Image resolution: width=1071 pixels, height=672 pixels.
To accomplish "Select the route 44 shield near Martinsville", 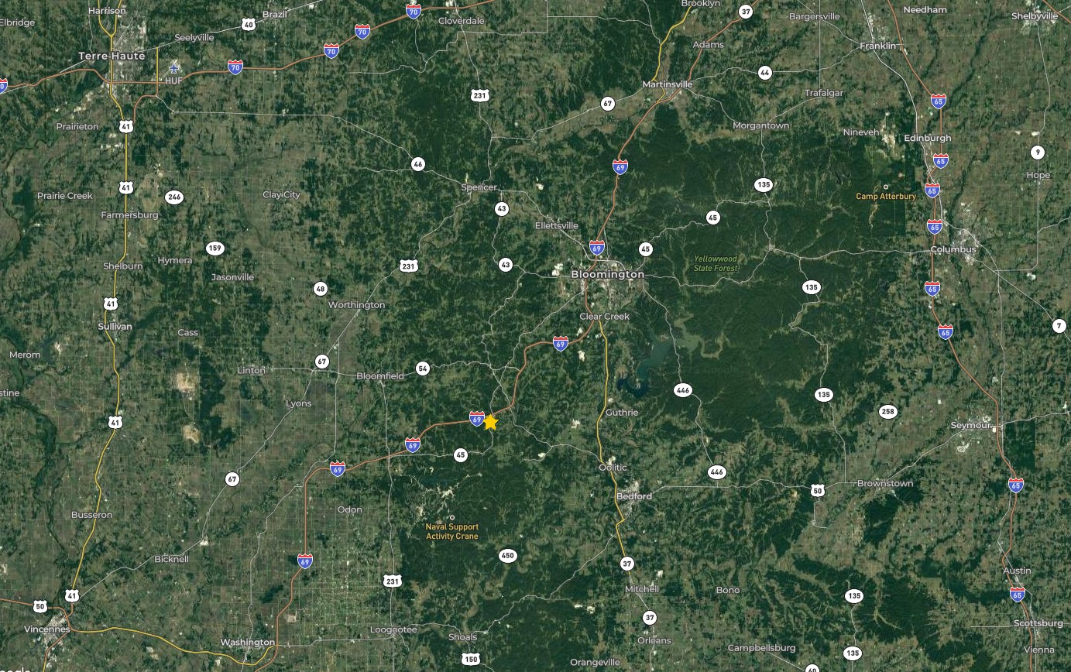I will point(765,73).
